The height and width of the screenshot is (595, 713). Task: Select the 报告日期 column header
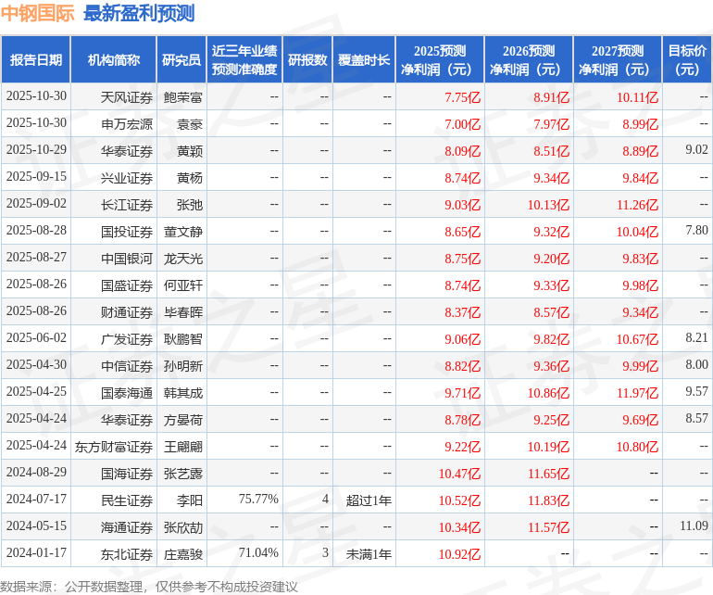coord(36,59)
